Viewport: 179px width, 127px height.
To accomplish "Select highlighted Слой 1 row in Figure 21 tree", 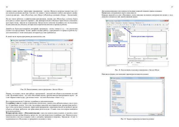I will pyautogui.click(x=120, y=42).
